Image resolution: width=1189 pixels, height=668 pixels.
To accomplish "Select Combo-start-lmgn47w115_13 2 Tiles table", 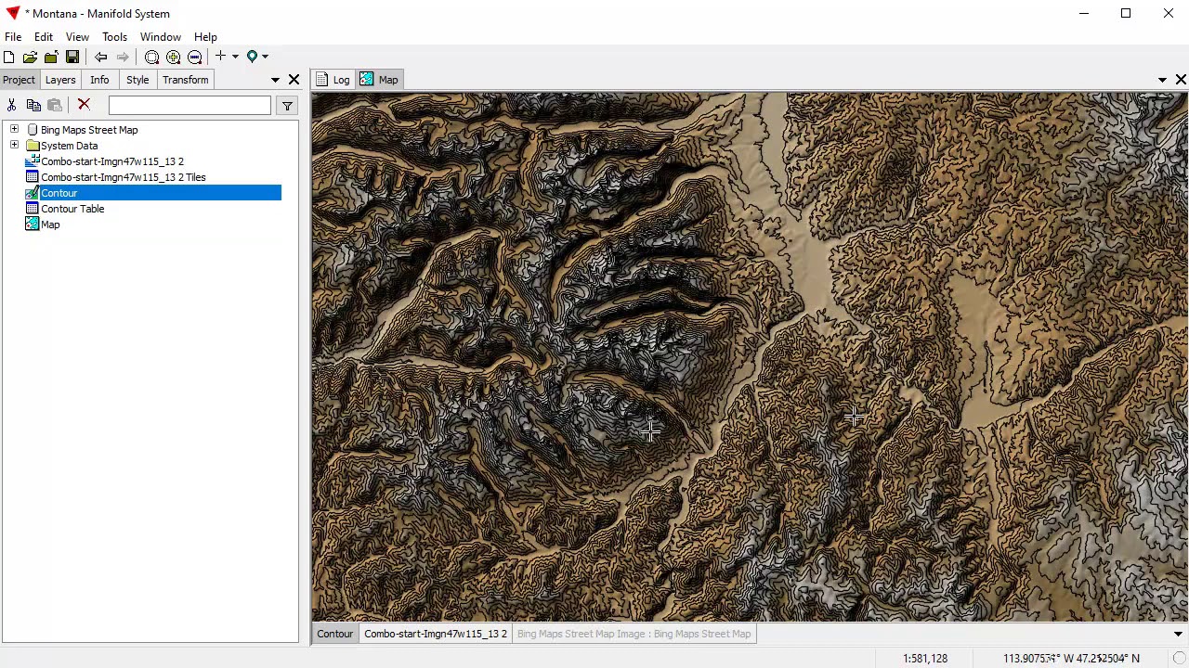I will (123, 177).
